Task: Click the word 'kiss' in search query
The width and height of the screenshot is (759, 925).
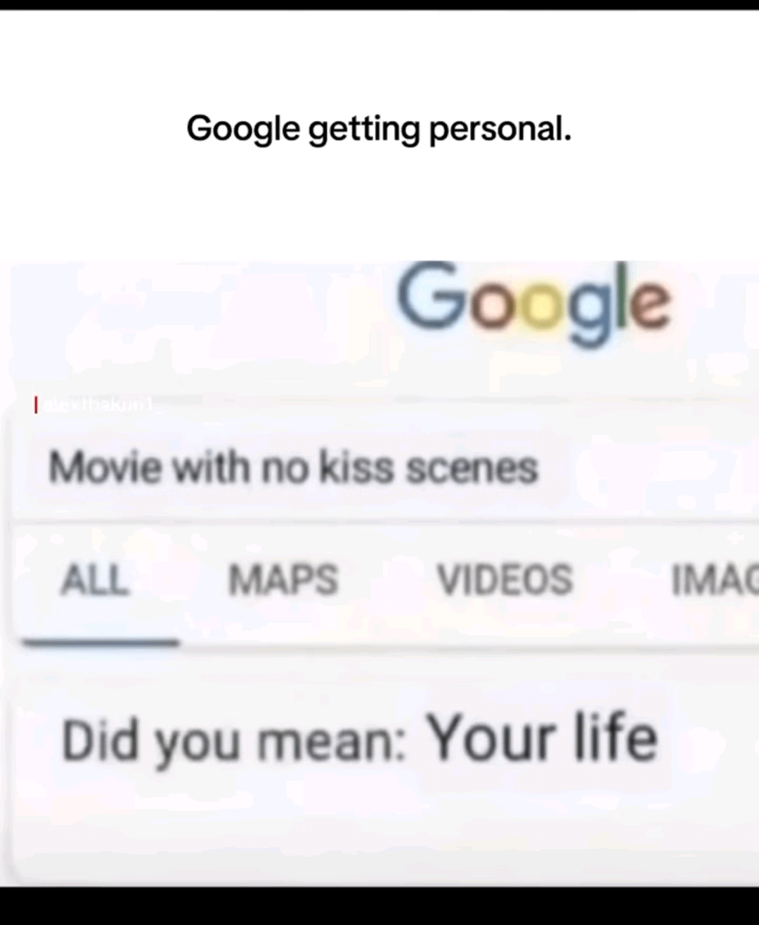Action: click(x=356, y=467)
